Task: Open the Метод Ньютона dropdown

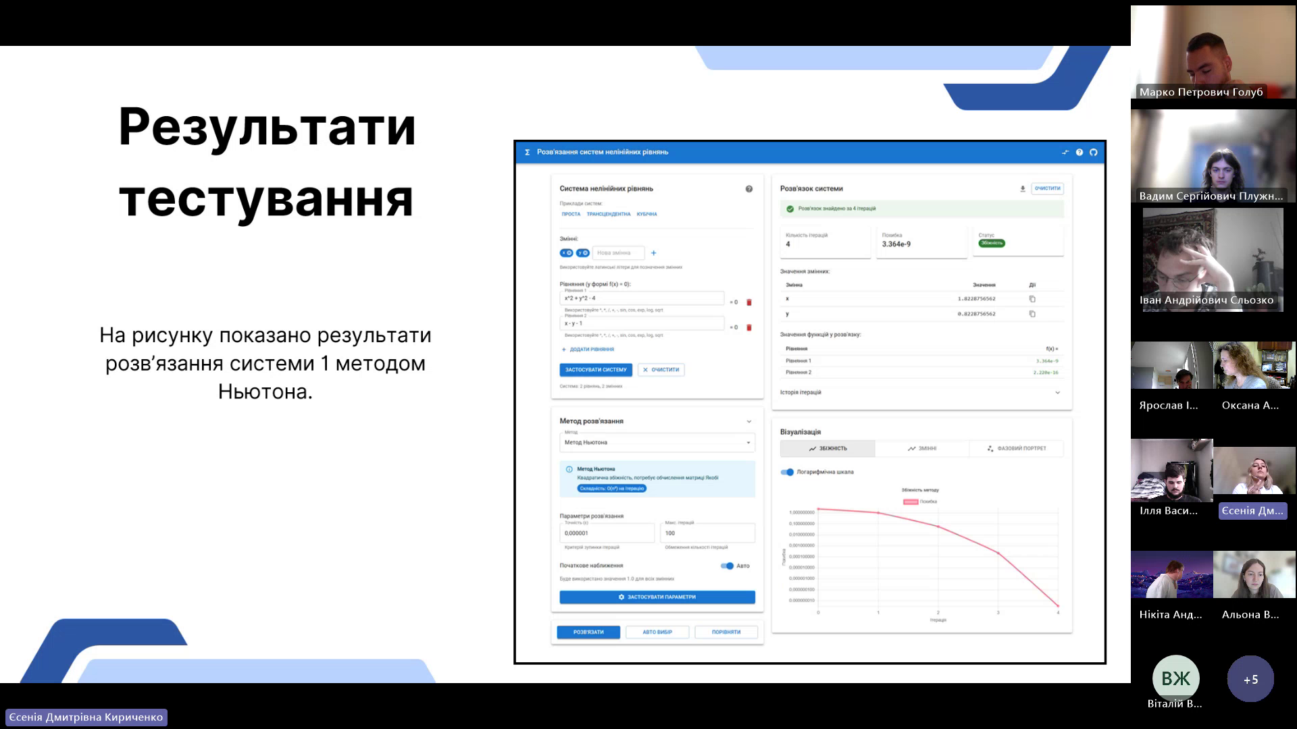Action: coord(657,443)
